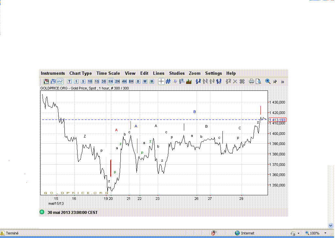Image resolution: width=335 pixels, height=241 pixels.
Task: Switch to daily D time scale
Action: click(x=138, y=81)
